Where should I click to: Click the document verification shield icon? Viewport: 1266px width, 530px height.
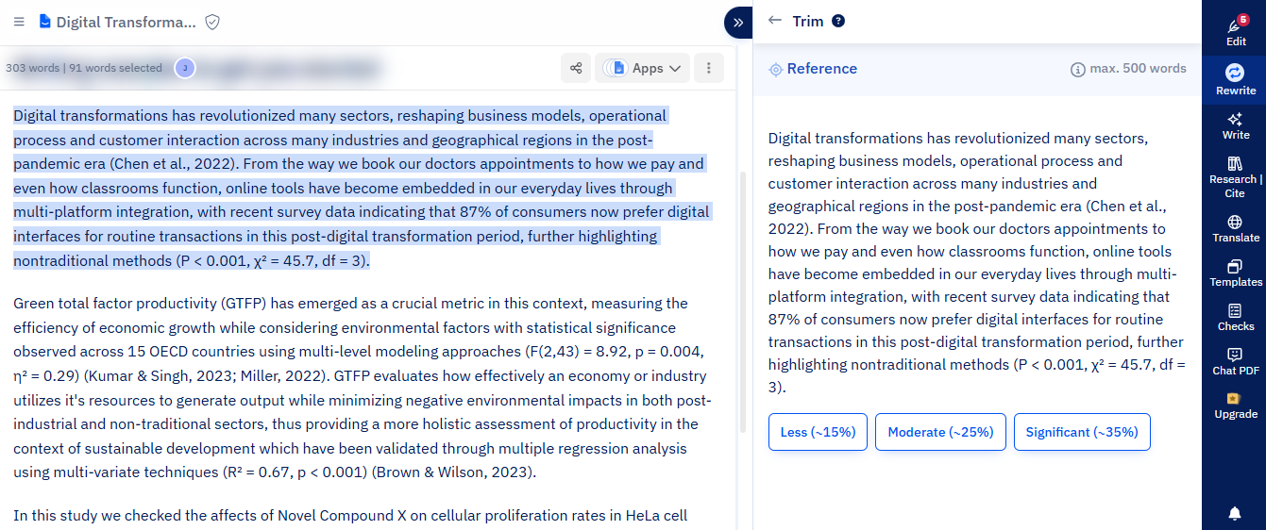[x=212, y=22]
